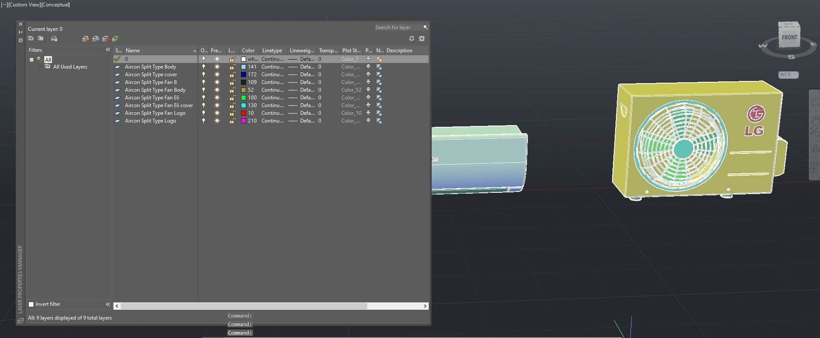The width and height of the screenshot is (820, 338).
Task: Click the New Group Filter icon
Action: 40,39
